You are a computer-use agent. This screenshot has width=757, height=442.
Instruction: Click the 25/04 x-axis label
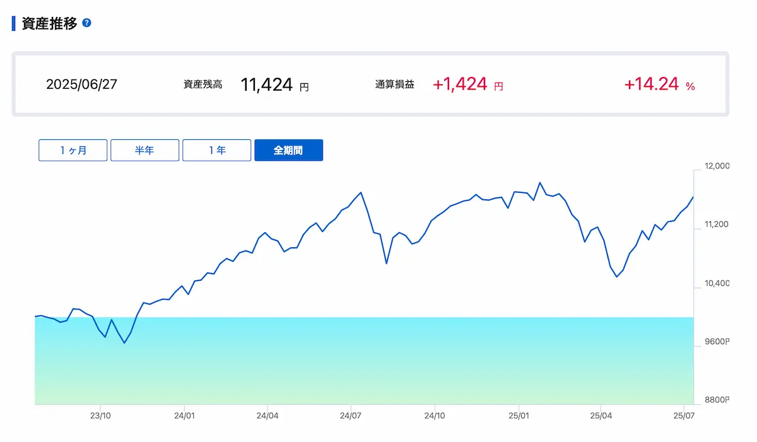pyautogui.click(x=601, y=416)
